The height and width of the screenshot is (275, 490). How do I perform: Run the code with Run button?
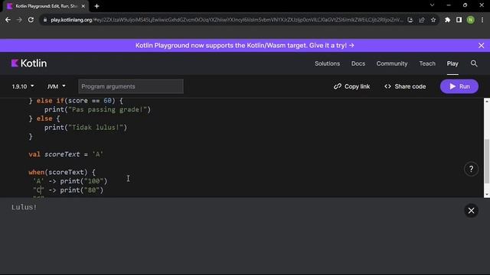[459, 86]
